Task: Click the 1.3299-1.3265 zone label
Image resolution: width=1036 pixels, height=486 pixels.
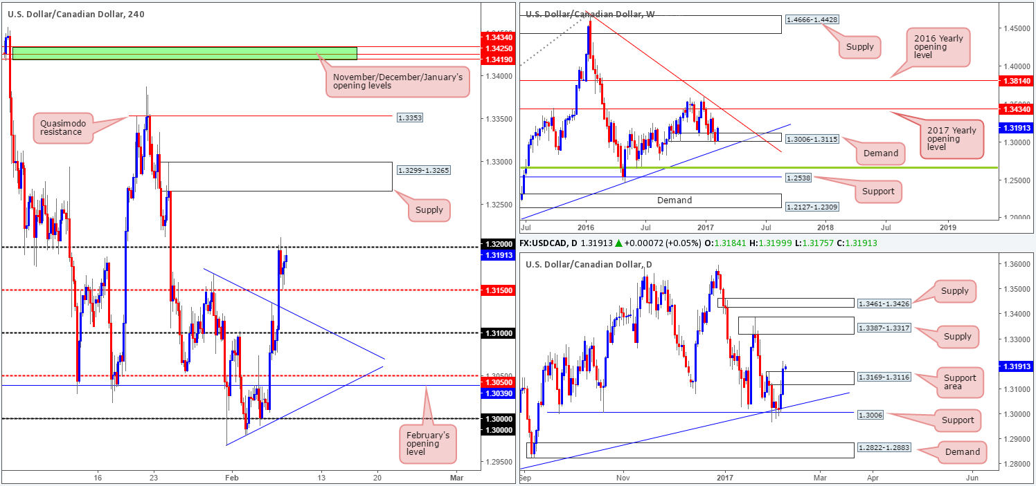Action: (x=423, y=170)
